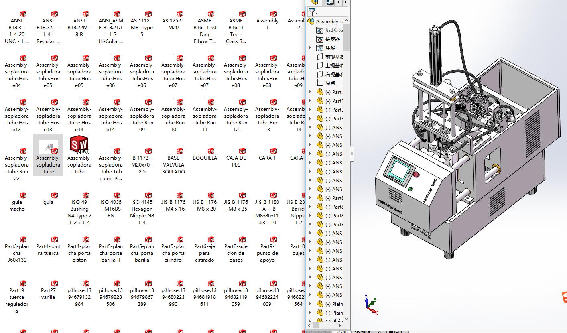Expand the 注解 annotations folder
The image size is (567, 333).
[310, 48]
